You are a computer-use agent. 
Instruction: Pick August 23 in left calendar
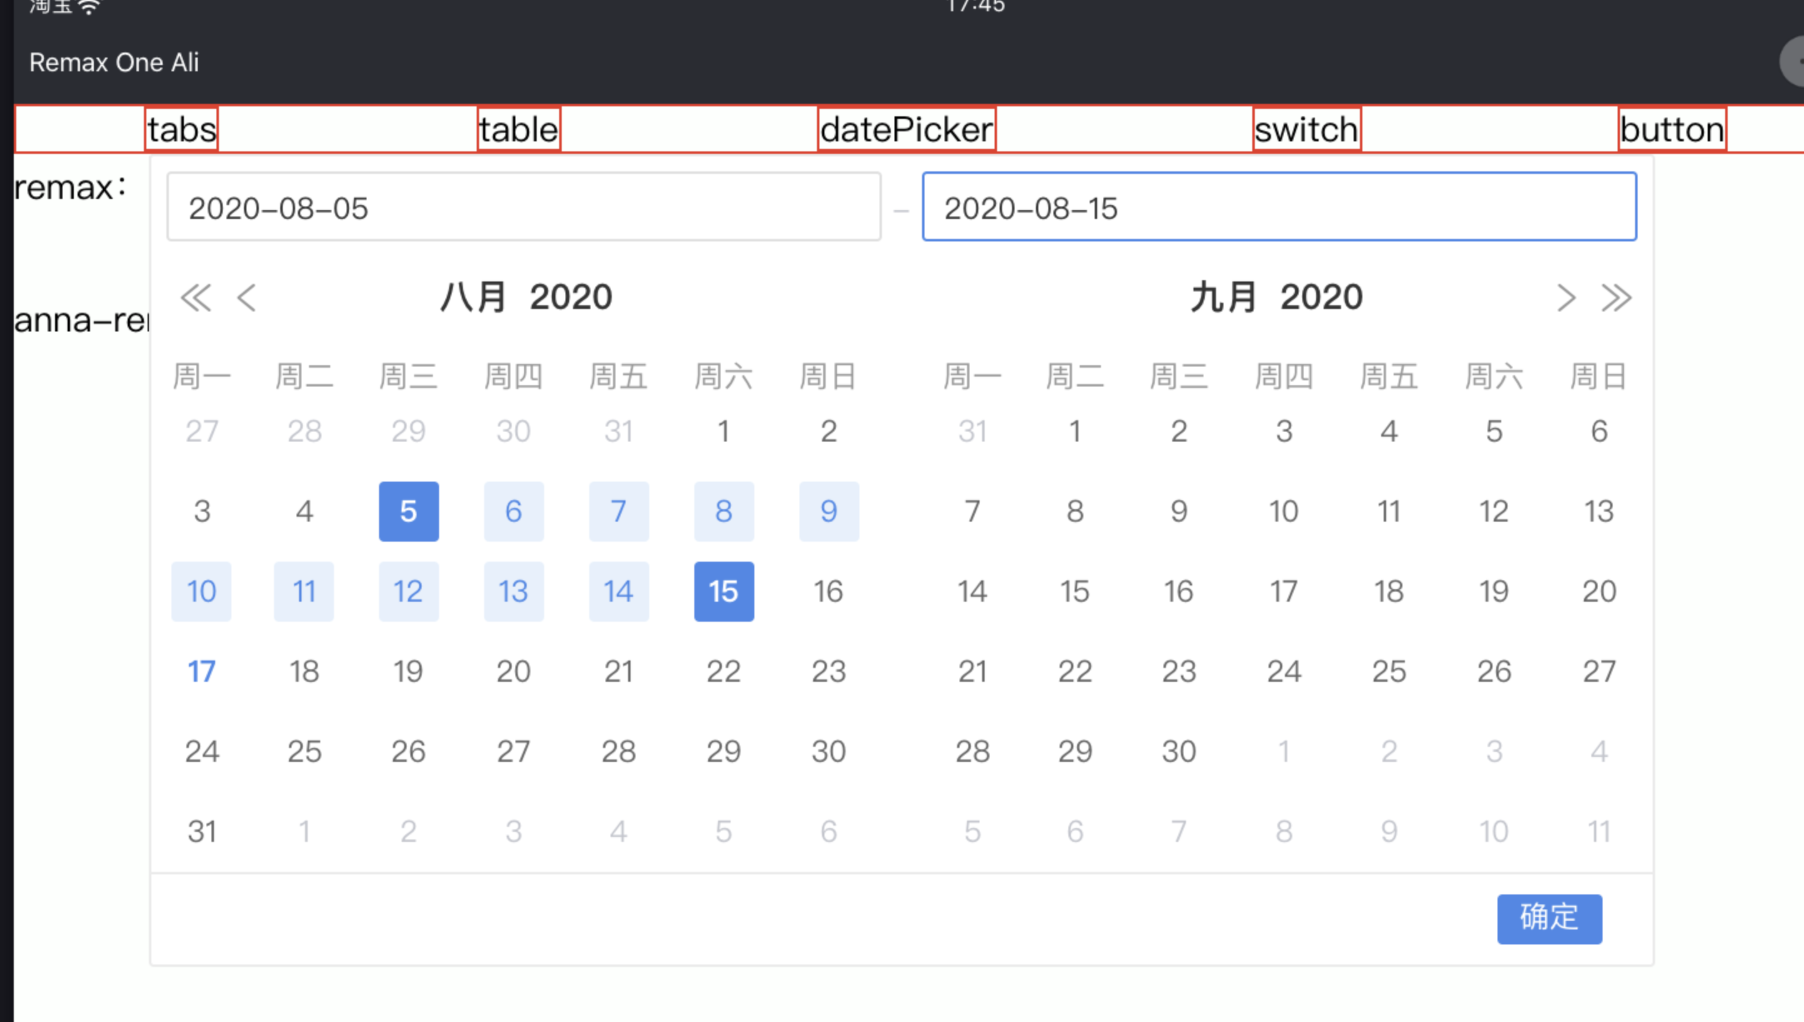pyautogui.click(x=828, y=672)
